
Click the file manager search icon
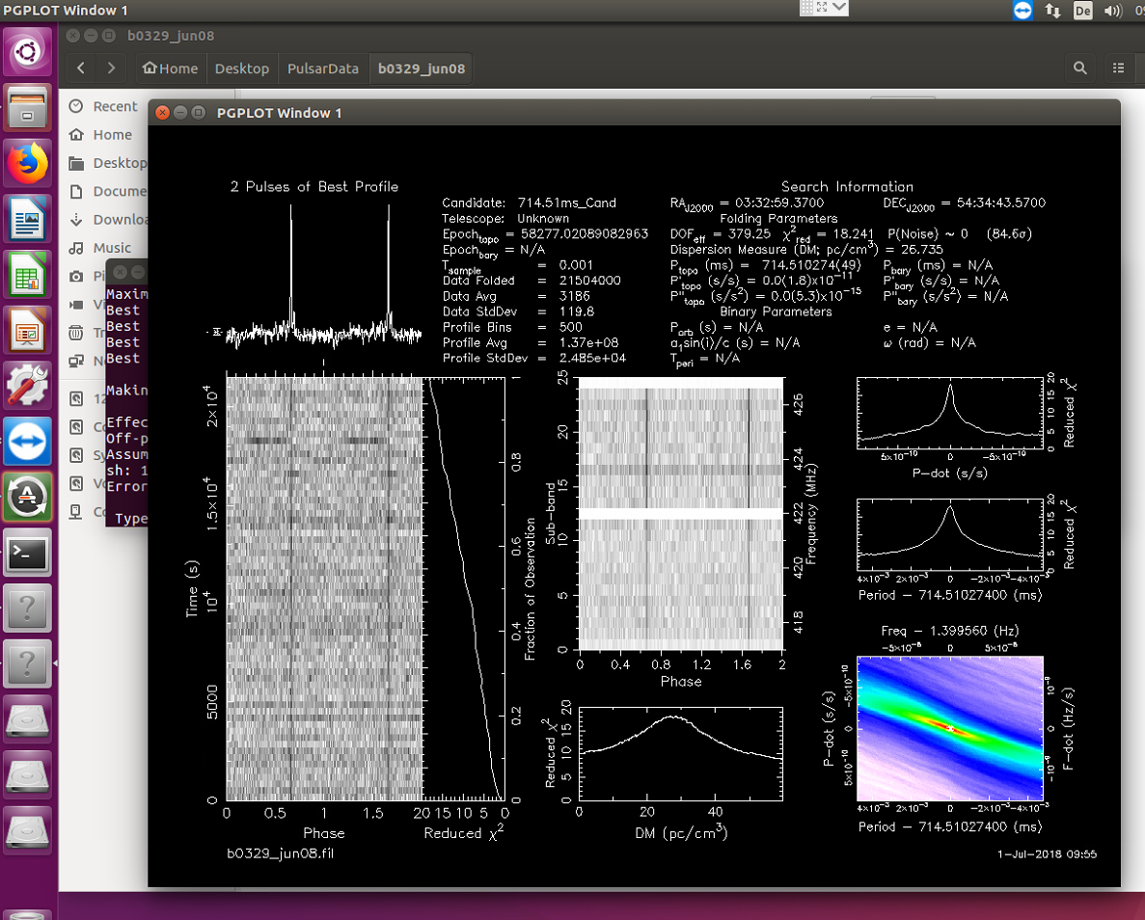coord(1080,68)
